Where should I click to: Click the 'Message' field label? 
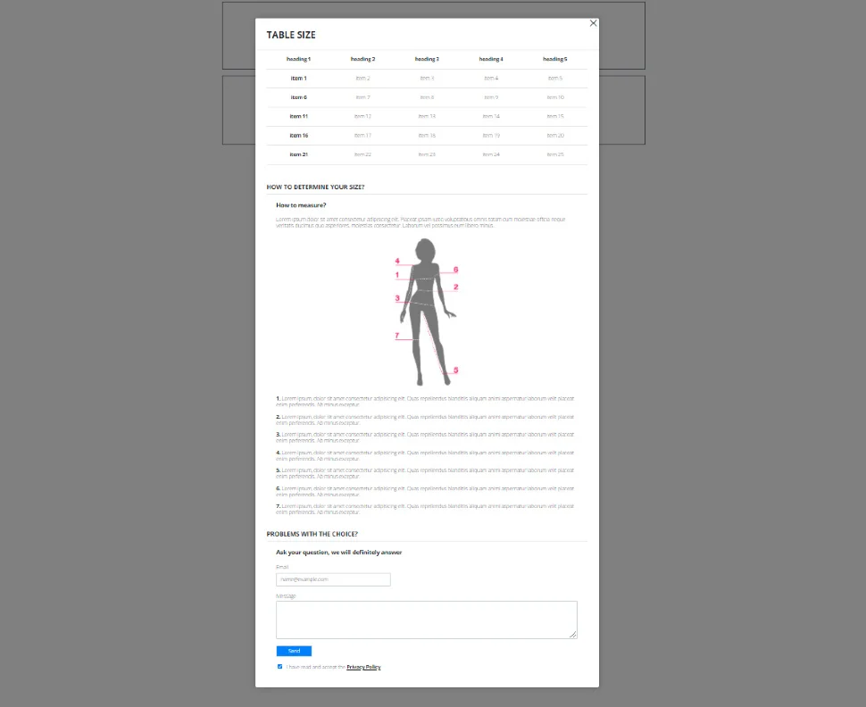click(286, 596)
